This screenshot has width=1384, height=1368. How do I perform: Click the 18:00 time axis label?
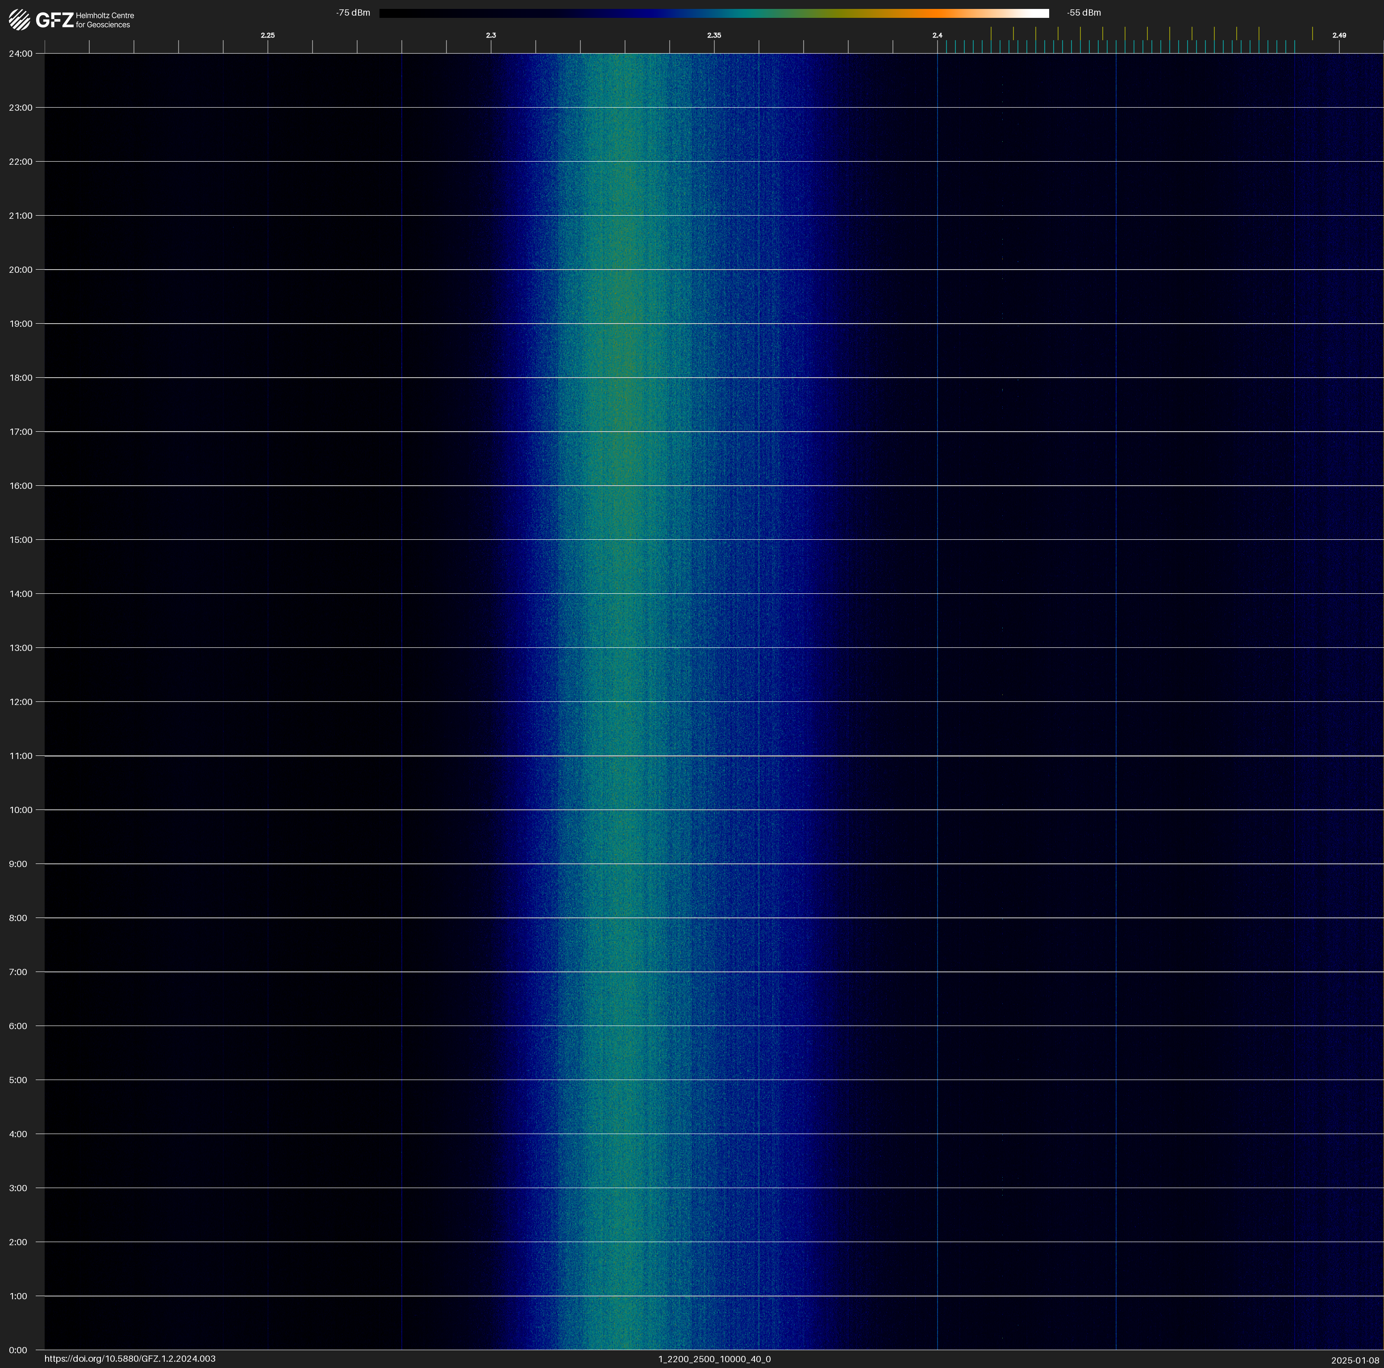point(21,377)
